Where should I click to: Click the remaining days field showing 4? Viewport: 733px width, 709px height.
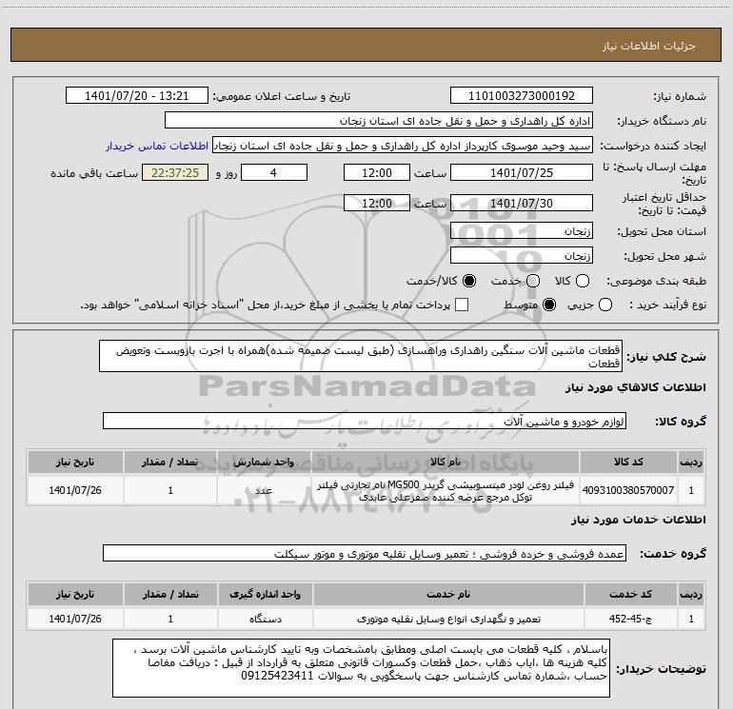coord(274,172)
